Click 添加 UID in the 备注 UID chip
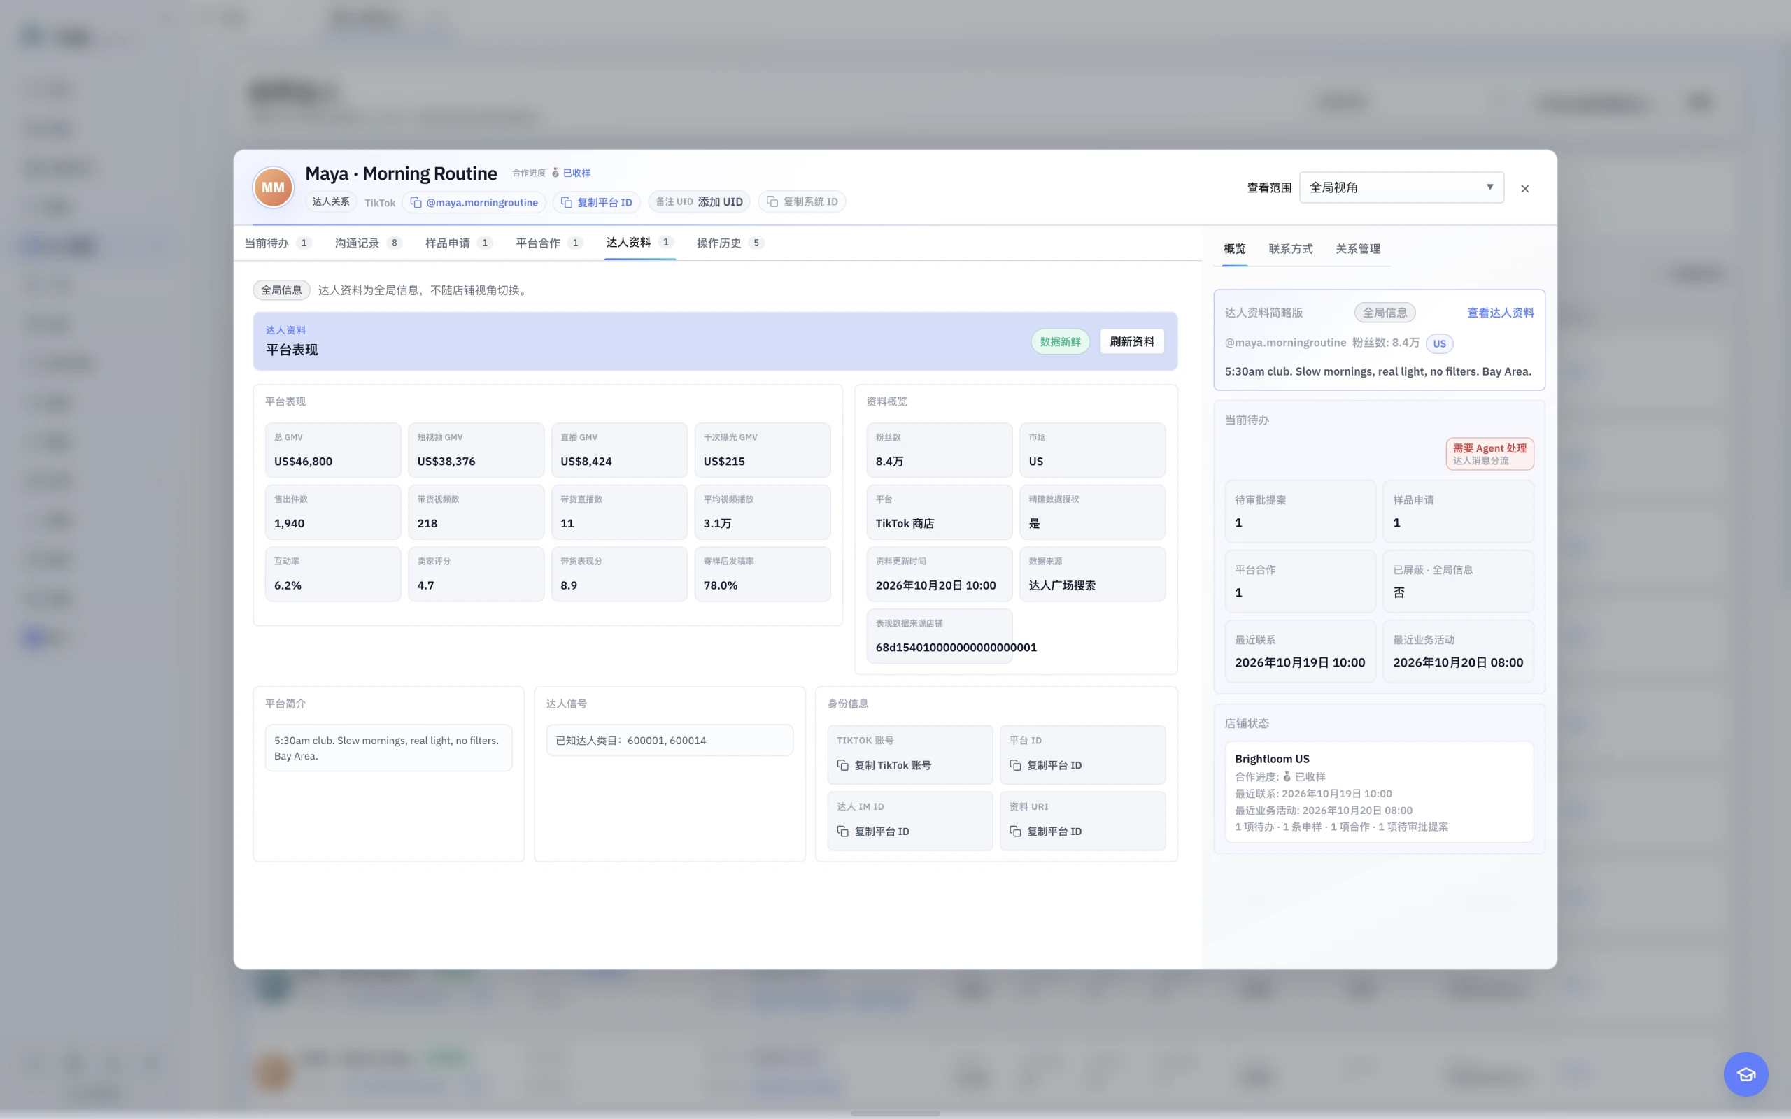The width and height of the screenshot is (1791, 1119). click(720, 201)
